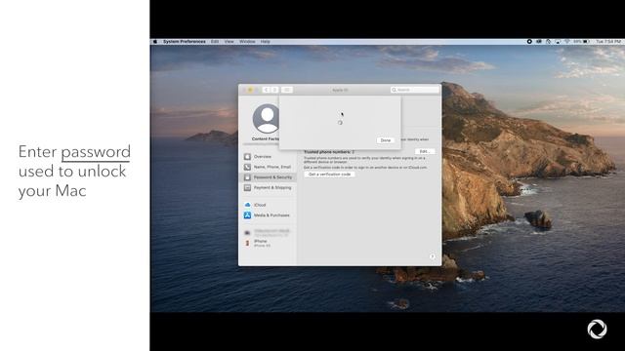Viewport: 625px width, 351px height.
Task: Click the App Store icon beside Media & Purchases
Action: pyautogui.click(x=247, y=215)
